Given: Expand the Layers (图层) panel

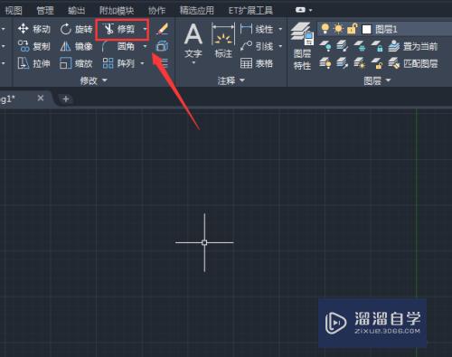Looking at the screenshot, I should (377, 80).
